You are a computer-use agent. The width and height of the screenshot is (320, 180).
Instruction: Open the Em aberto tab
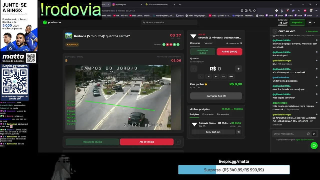pyautogui.click(x=208, y=114)
